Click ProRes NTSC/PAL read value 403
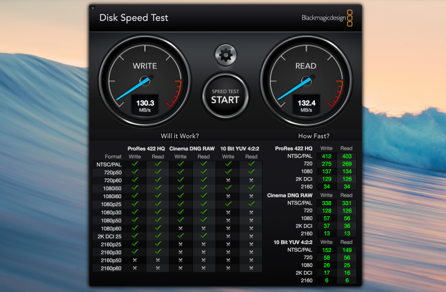The height and width of the screenshot is (292, 446). click(x=347, y=157)
